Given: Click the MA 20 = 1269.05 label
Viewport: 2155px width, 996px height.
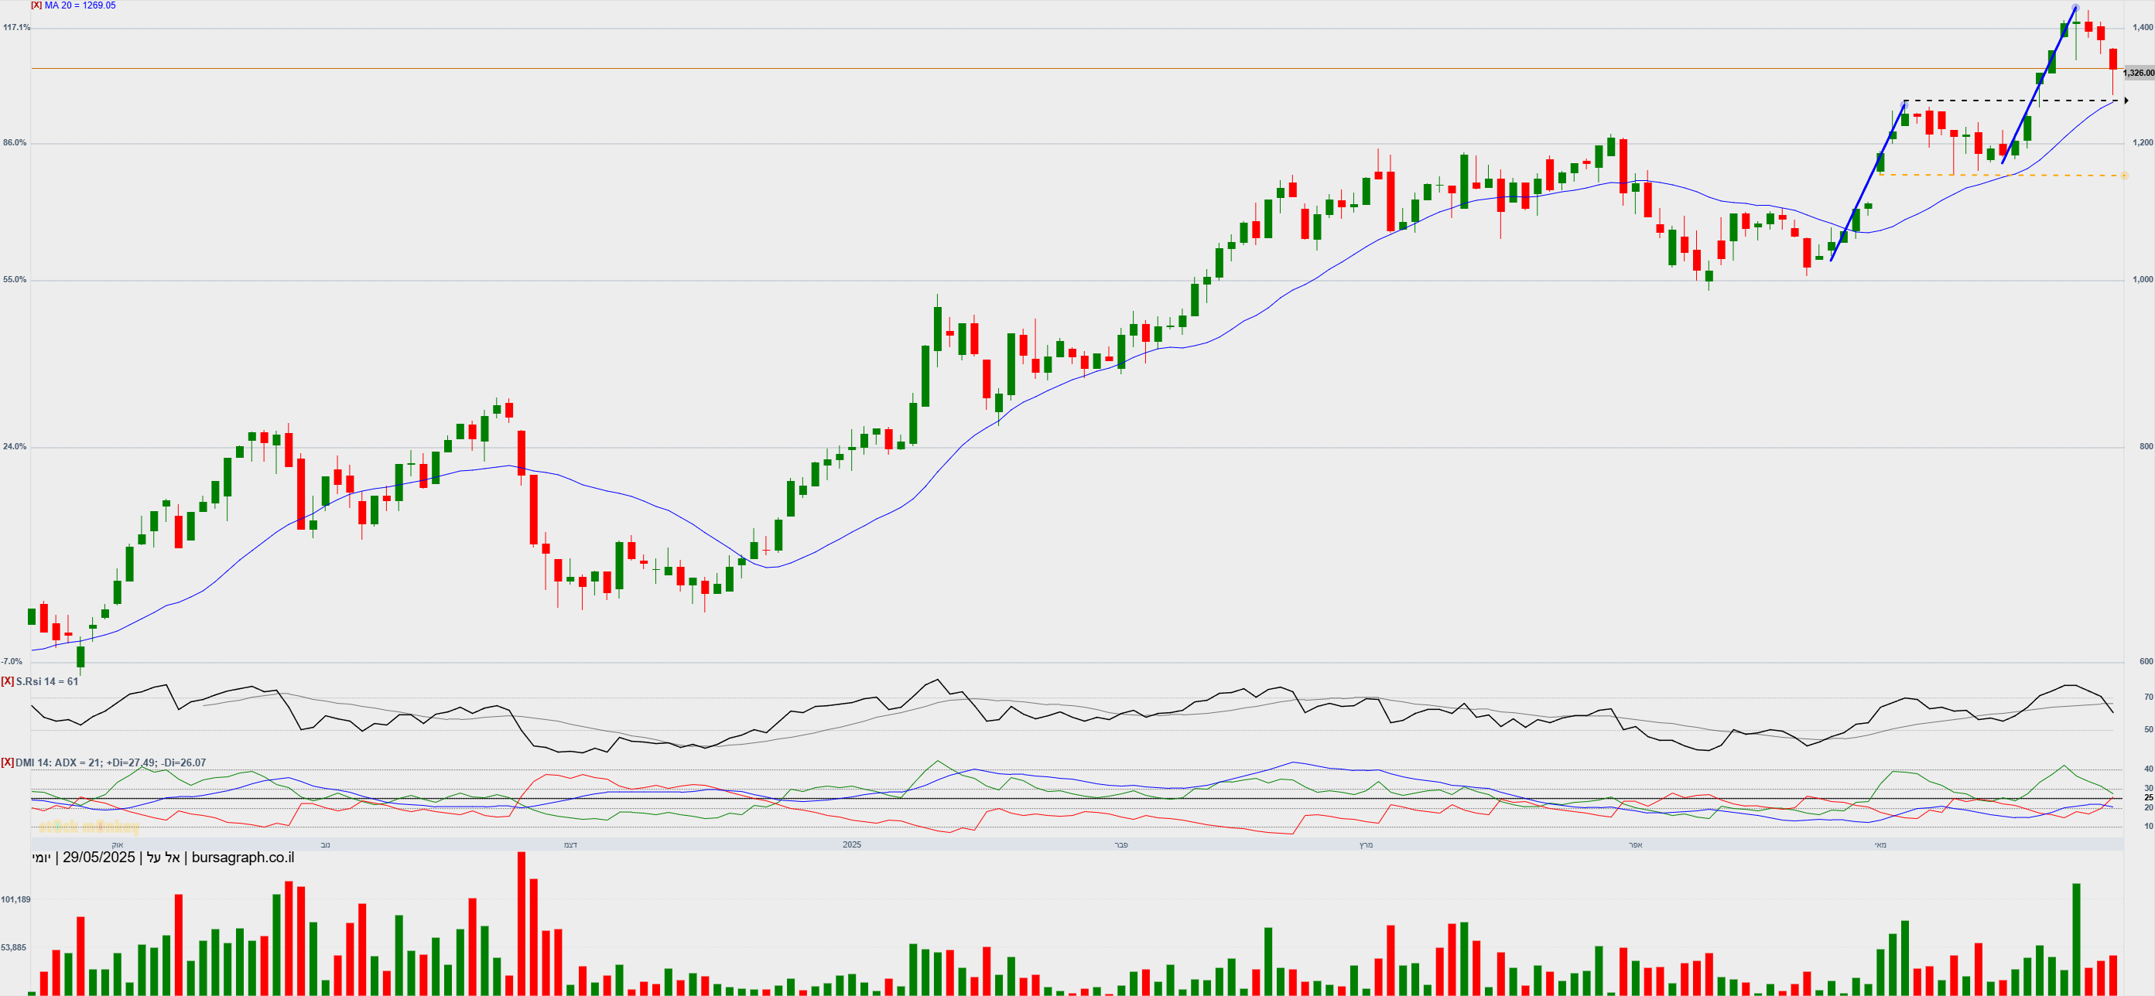Looking at the screenshot, I should tap(80, 5).
